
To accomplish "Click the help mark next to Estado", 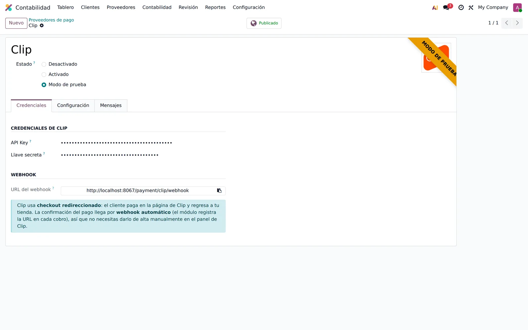I will (x=34, y=62).
